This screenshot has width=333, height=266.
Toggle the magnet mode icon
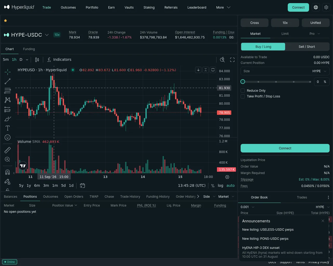click(8, 172)
